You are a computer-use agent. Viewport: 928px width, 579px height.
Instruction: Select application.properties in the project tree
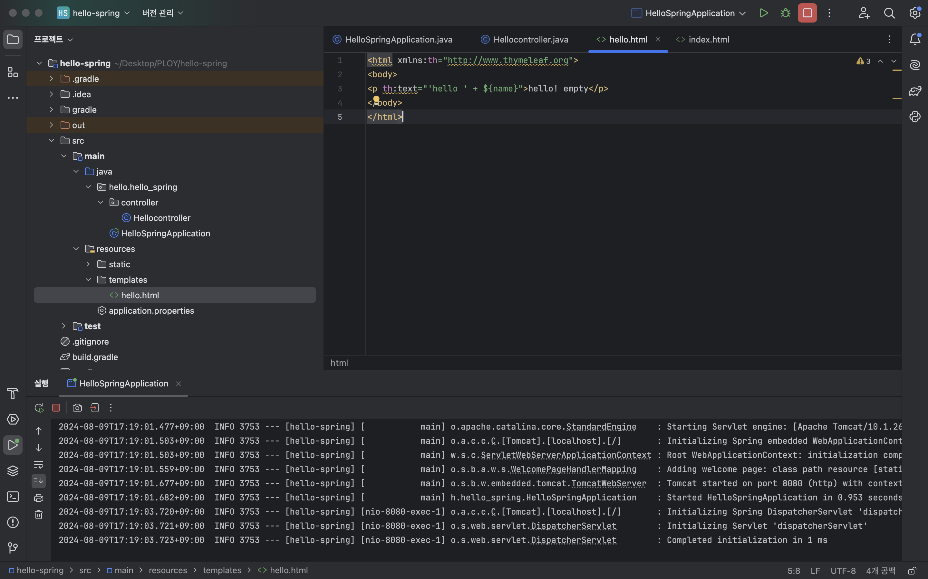click(151, 310)
